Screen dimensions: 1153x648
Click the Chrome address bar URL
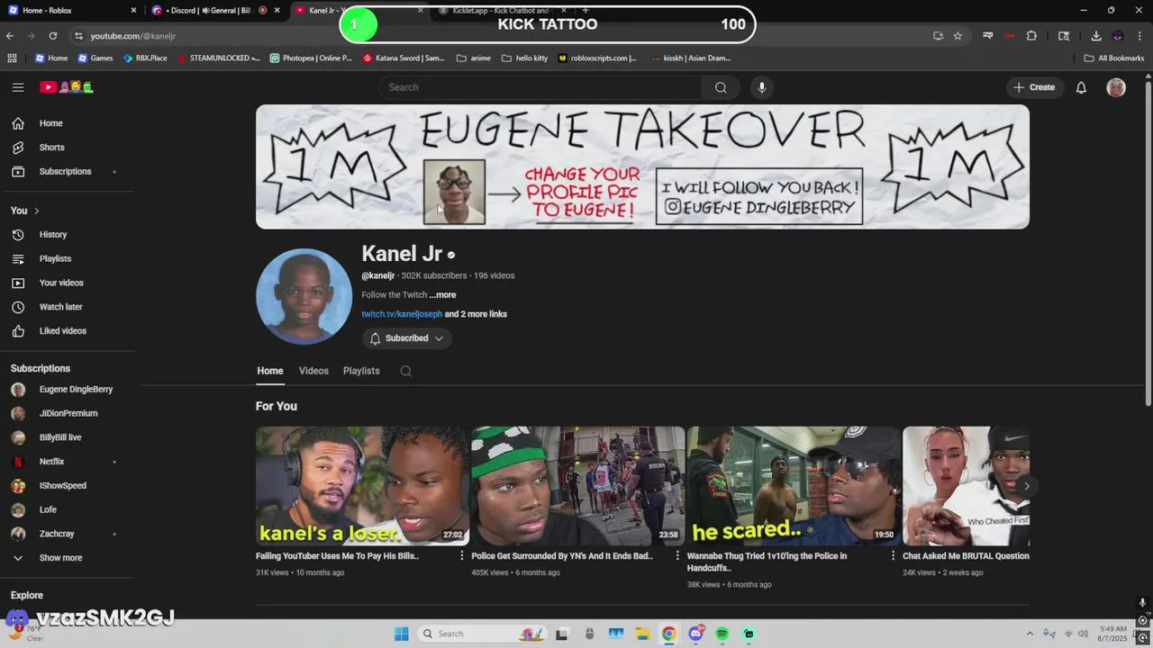click(132, 36)
